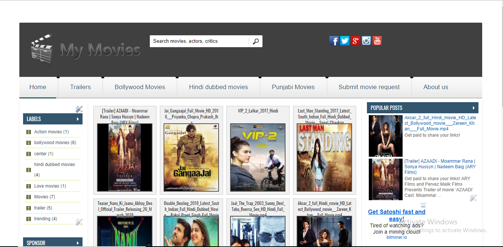
Task: Open the Bollywood Movies menu item
Action: (x=140, y=87)
